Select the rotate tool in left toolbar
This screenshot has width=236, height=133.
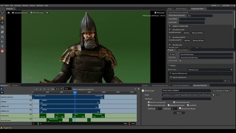tap(2, 27)
